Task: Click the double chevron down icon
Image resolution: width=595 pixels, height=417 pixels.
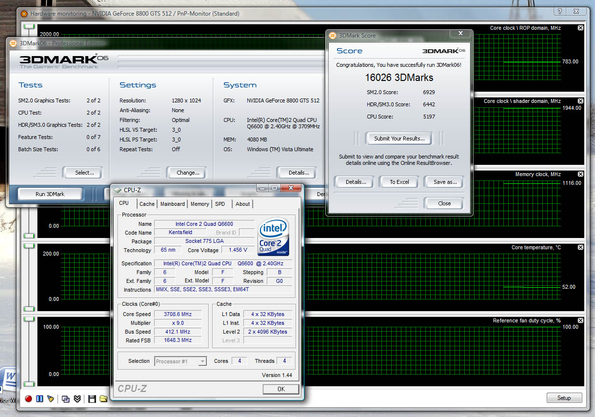Action: 77,398
